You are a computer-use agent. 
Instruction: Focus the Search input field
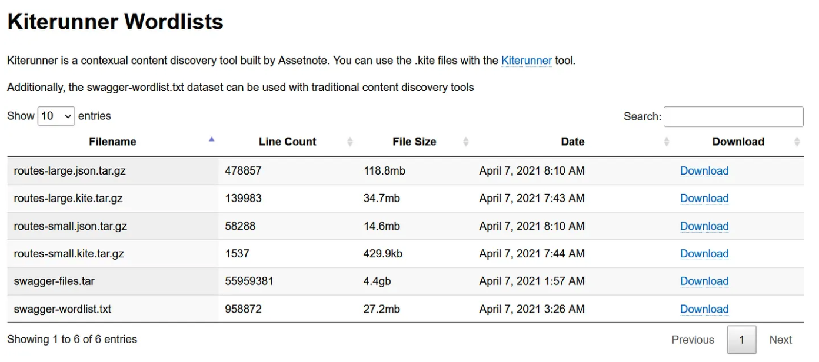tap(733, 116)
